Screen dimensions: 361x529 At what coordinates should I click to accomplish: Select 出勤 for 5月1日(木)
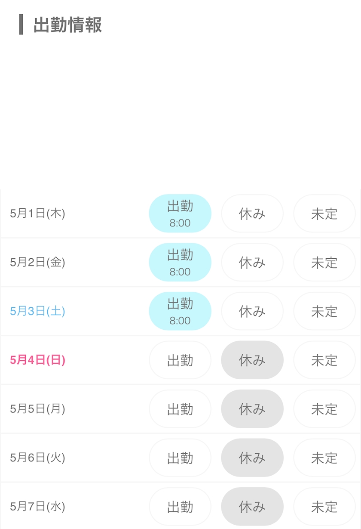pos(180,213)
